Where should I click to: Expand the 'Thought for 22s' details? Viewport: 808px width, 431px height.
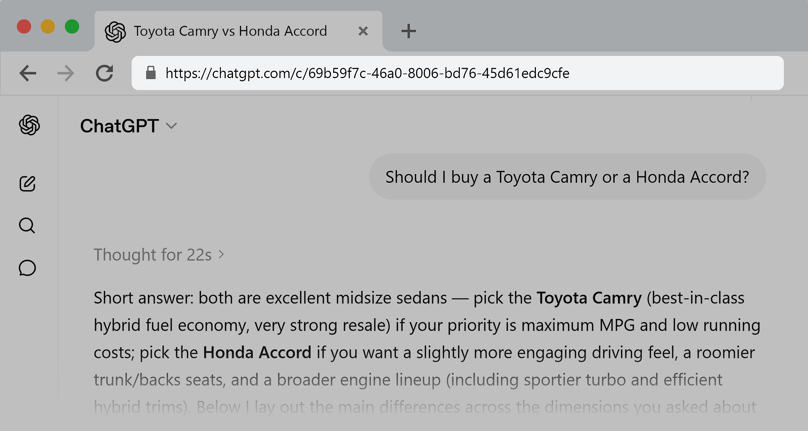(x=159, y=254)
